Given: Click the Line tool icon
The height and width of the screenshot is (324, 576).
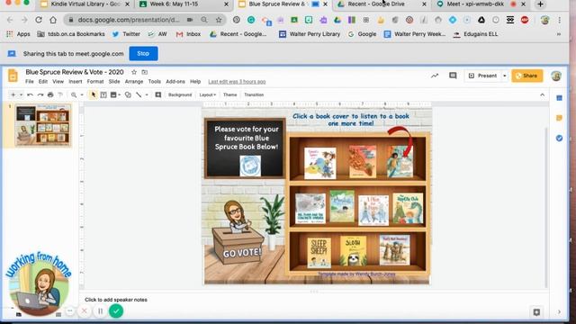Looking at the screenshot, I should [x=139, y=94].
